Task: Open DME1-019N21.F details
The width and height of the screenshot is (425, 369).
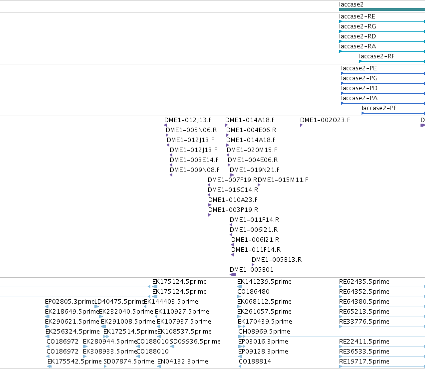Action: (x=255, y=170)
